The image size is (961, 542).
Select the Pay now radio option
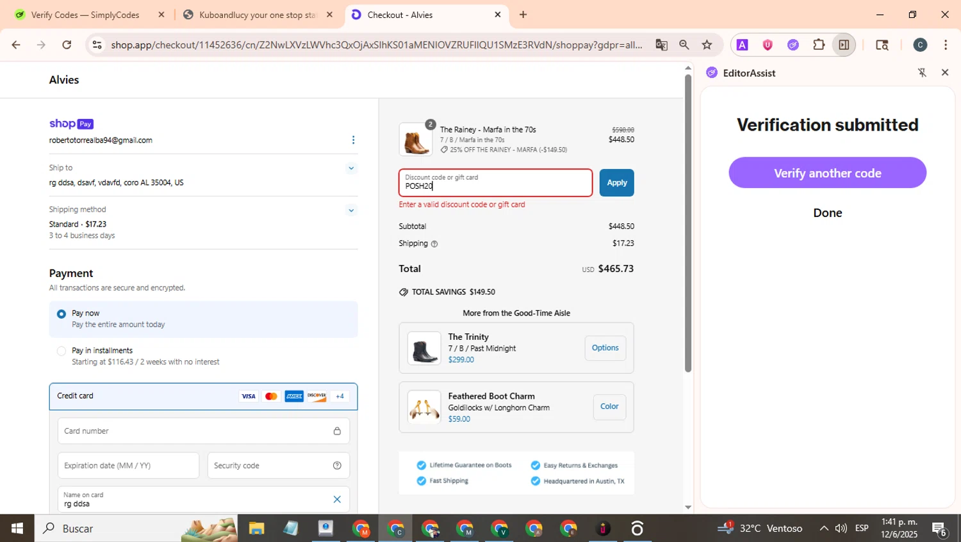point(62,314)
